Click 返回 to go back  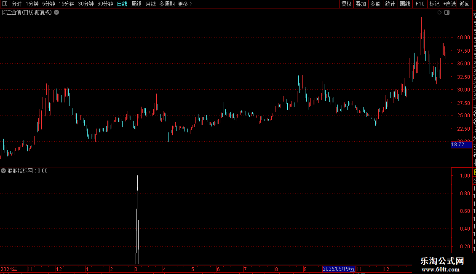tap(465, 4)
